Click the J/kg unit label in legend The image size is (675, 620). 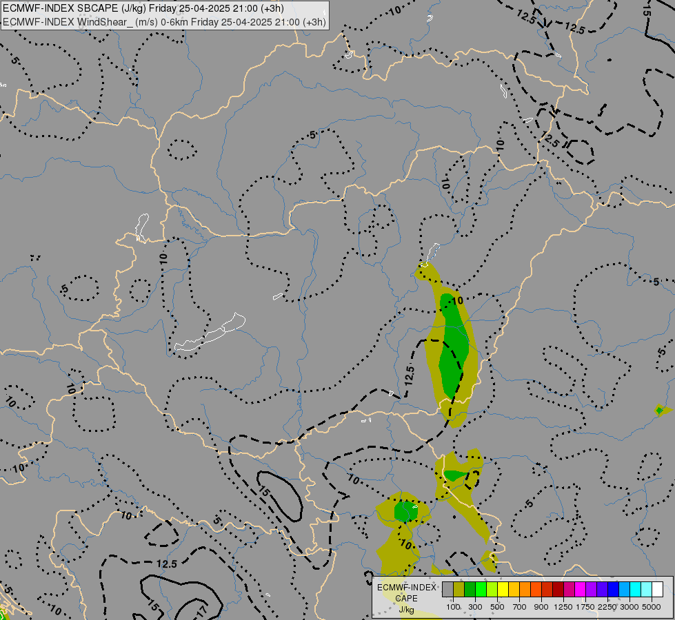tap(406, 610)
